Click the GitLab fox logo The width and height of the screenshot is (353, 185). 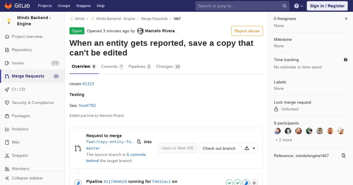click(8, 6)
